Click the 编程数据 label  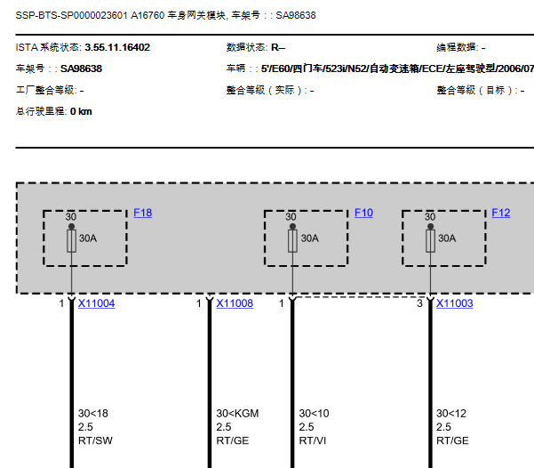point(458,47)
